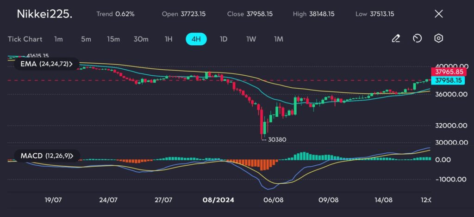This screenshot has height=217, width=474.
Task: Open chart settings hexagon icon
Action: click(x=438, y=39)
